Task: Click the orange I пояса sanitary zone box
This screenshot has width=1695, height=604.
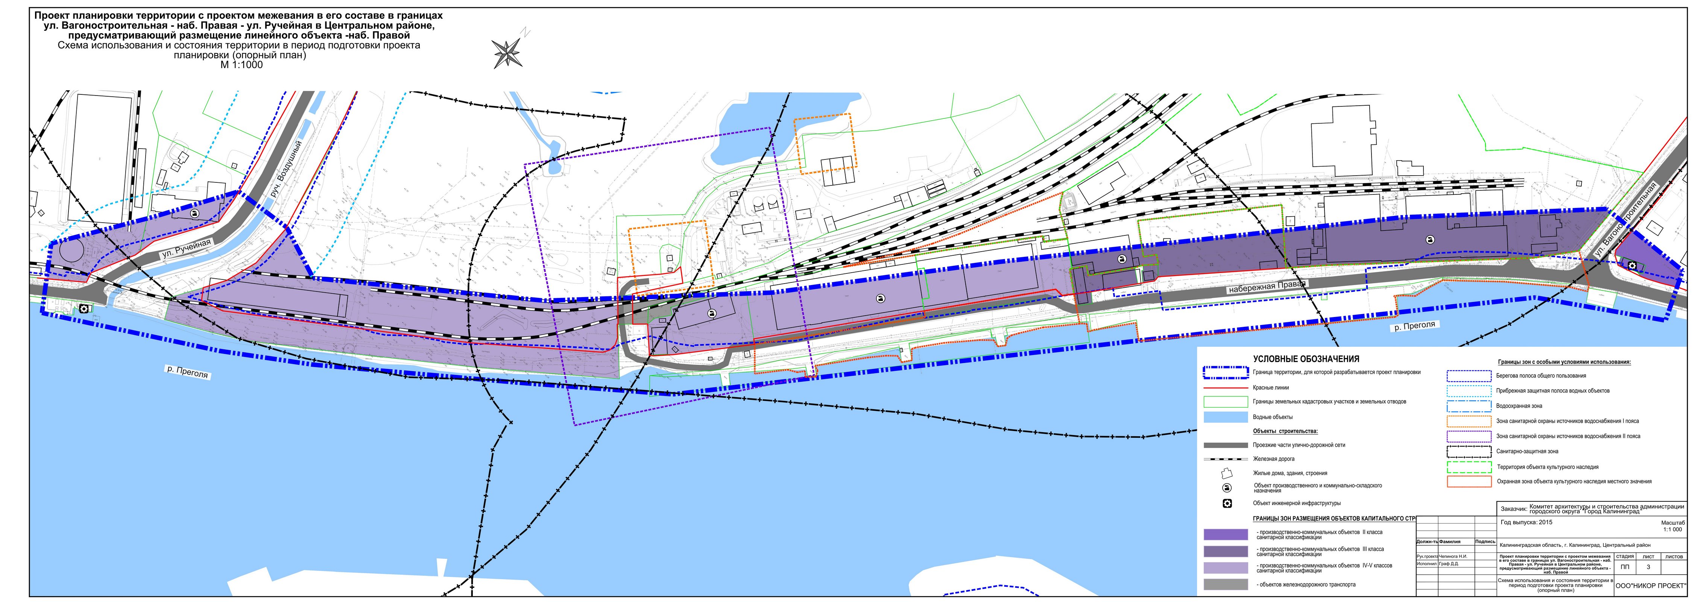Action: point(1469,421)
